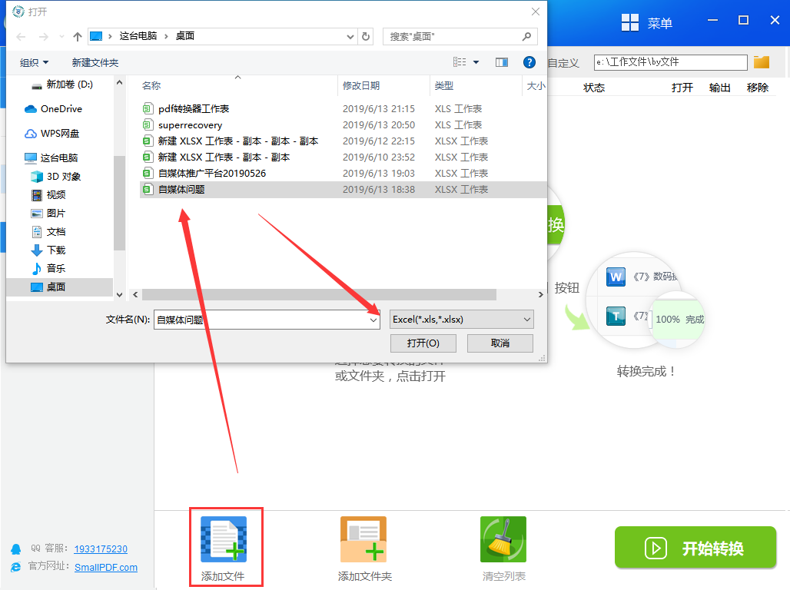Select OneDrive in the navigation pane
Viewport: 790px width, 590px height.
point(61,109)
